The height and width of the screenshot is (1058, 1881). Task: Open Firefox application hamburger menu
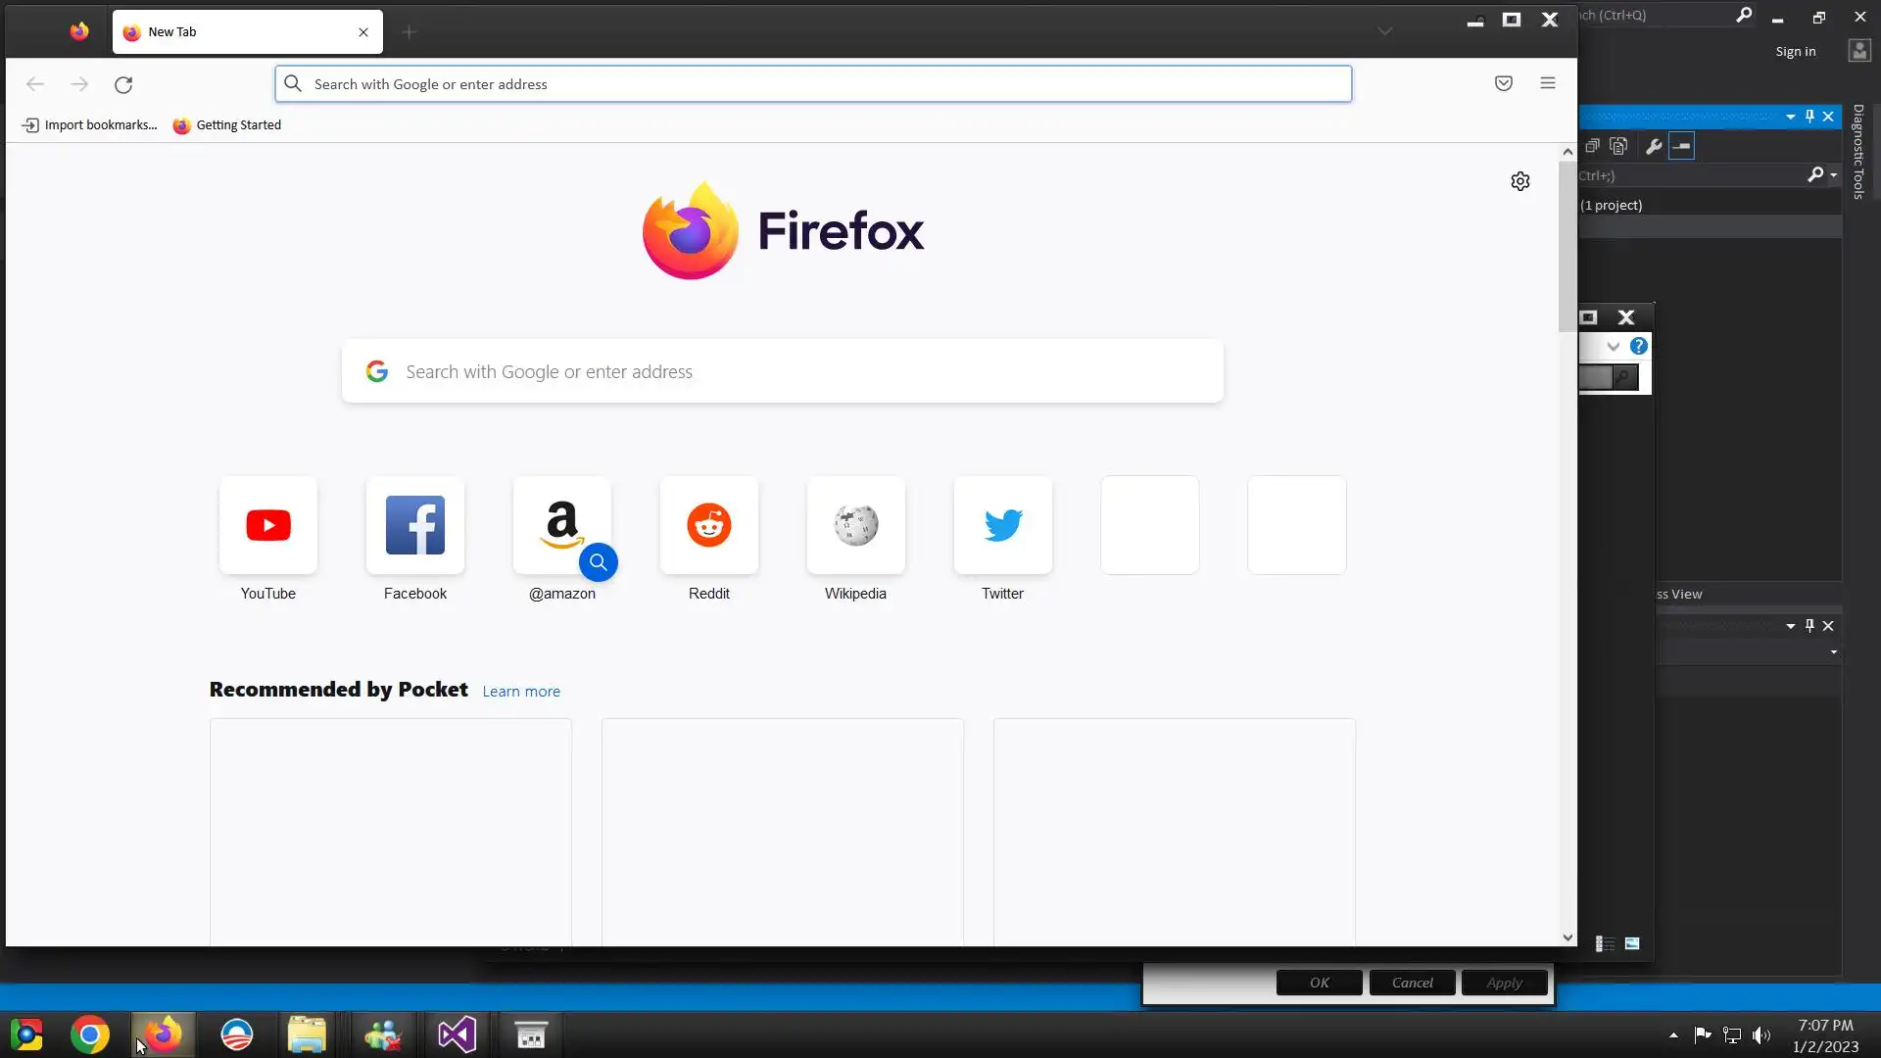[x=1548, y=83]
